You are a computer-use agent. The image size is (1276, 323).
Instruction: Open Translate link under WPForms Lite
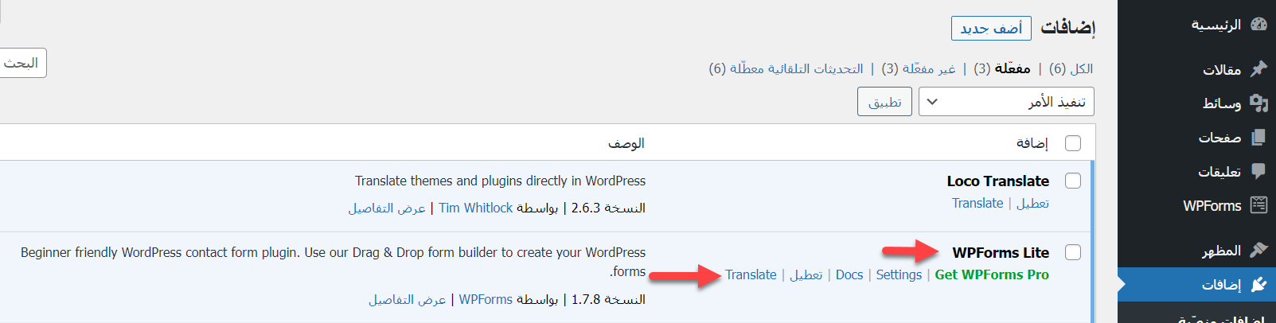pos(751,274)
